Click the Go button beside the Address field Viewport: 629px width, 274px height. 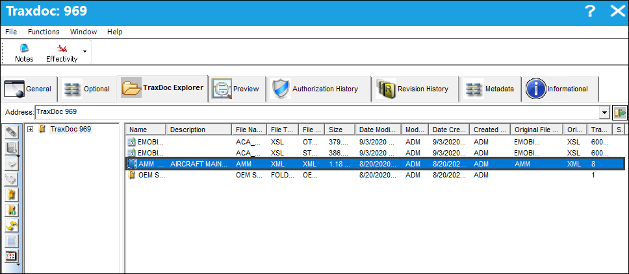click(619, 113)
